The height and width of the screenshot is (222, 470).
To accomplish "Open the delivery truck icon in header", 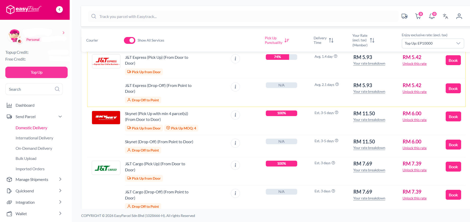I will [x=404, y=16].
